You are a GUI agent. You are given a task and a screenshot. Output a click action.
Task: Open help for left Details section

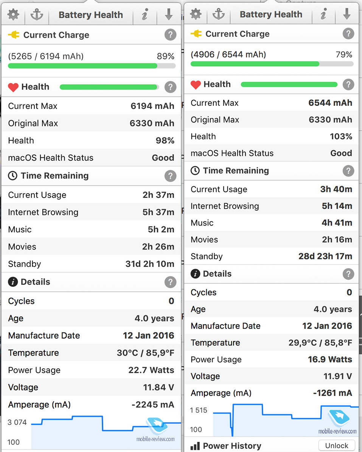pyautogui.click(x=170, y=282)
